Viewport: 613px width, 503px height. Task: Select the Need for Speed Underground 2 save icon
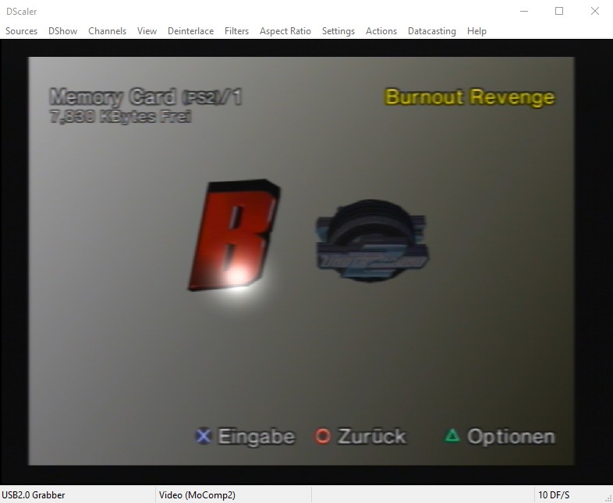(x=372, y=240)
